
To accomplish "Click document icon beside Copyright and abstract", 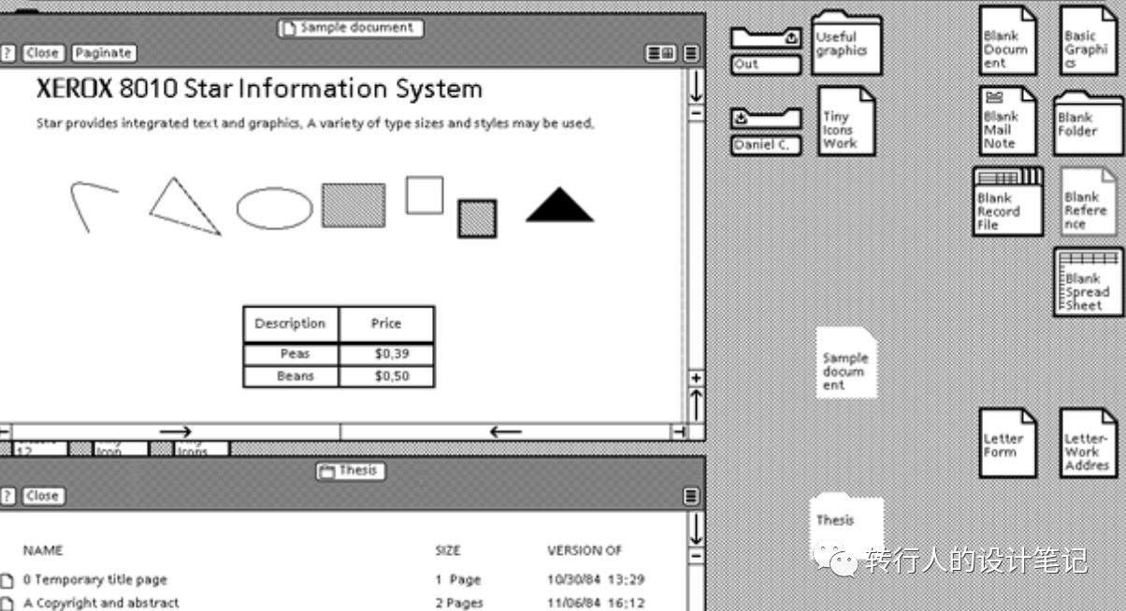I will (x=8, y=604).
